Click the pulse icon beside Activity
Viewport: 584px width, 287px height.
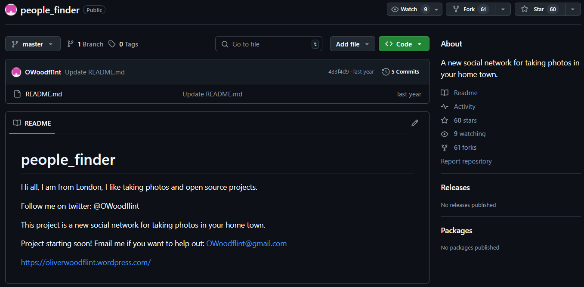pyautogui.click(x=445, y=107)
